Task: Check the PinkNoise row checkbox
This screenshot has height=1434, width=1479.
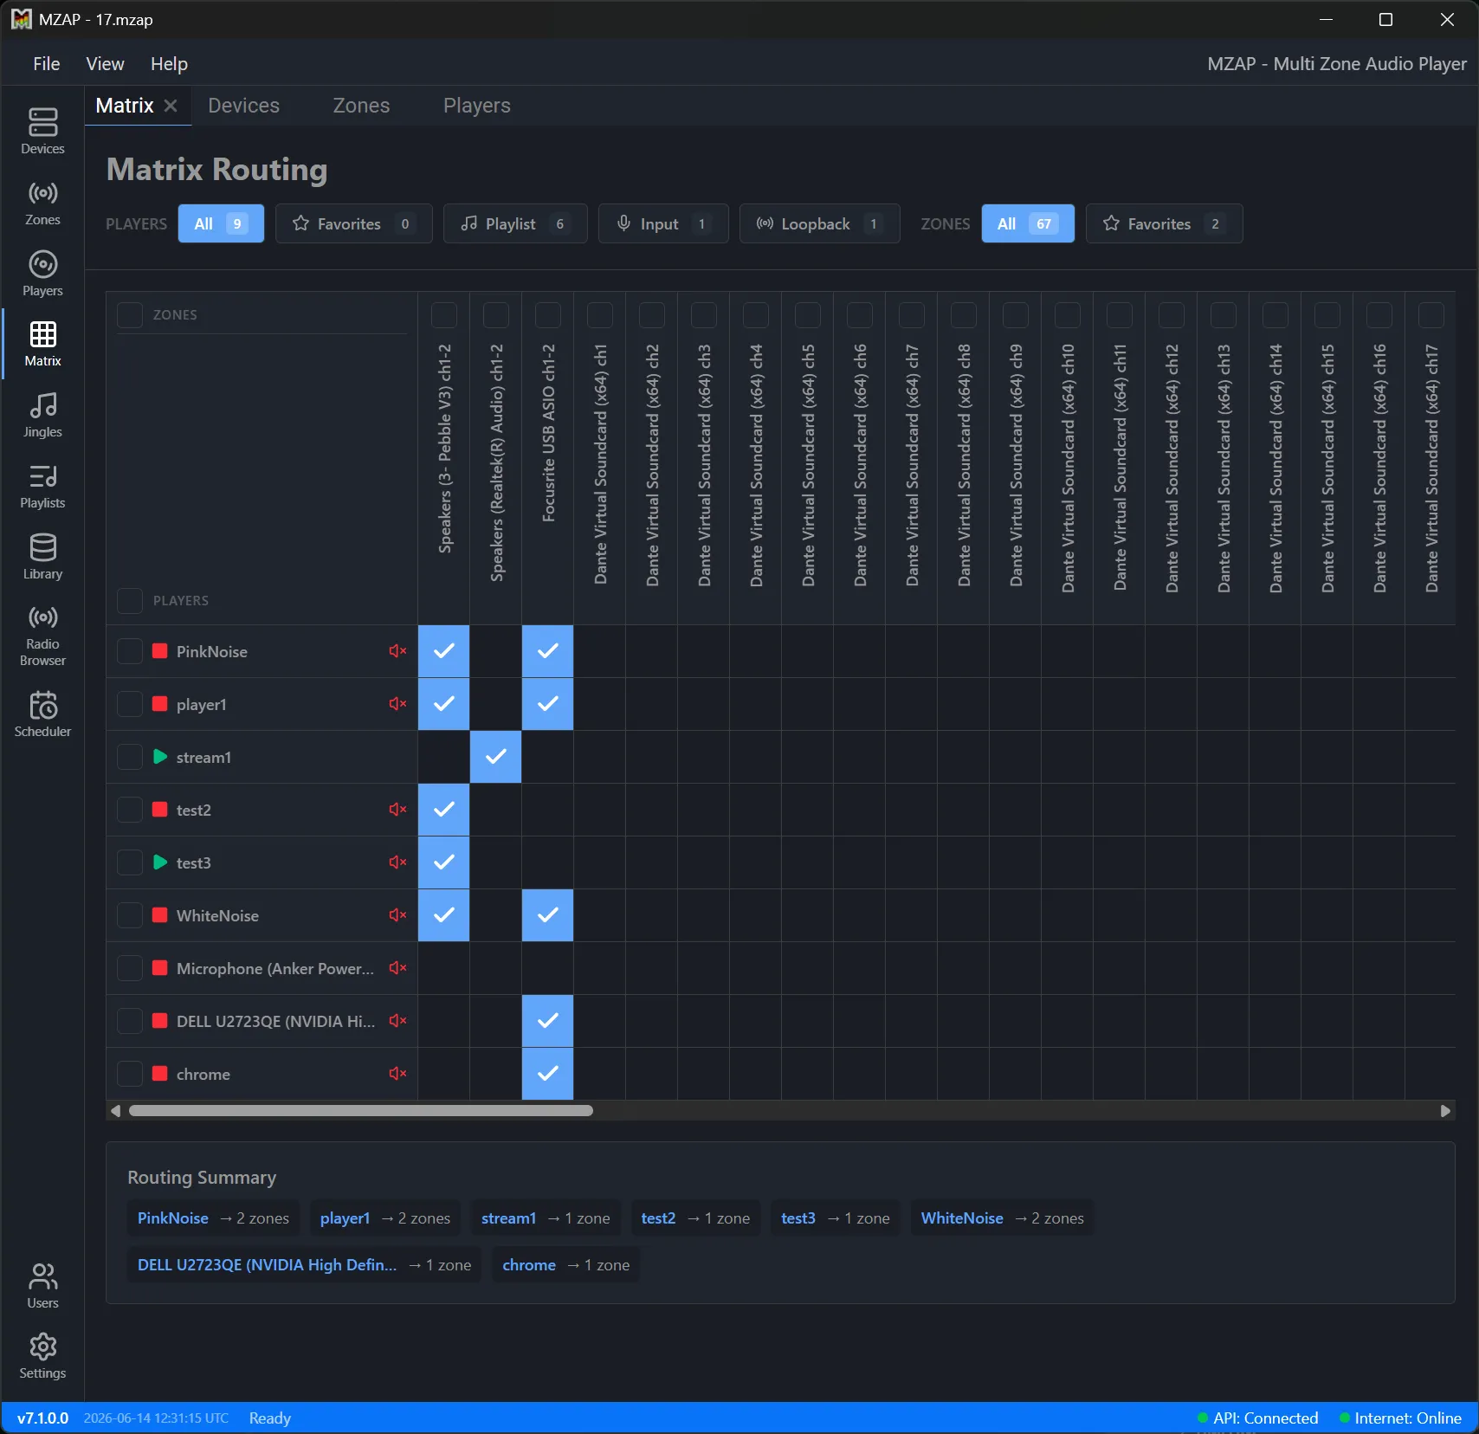Action: pos(130,651)
